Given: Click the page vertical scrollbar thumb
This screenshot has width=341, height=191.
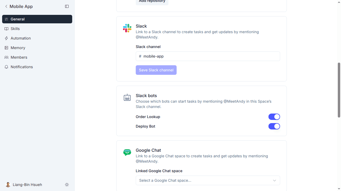Looking at the screenshot, I should pyautogui.click(x=339, y=90).
